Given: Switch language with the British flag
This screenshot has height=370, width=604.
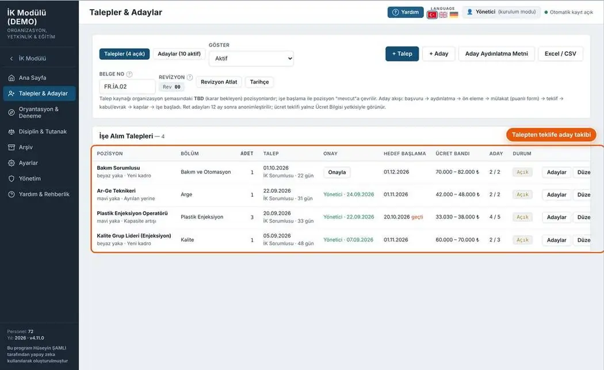Looking at the screenshot, I should click(x=444, y=15).
